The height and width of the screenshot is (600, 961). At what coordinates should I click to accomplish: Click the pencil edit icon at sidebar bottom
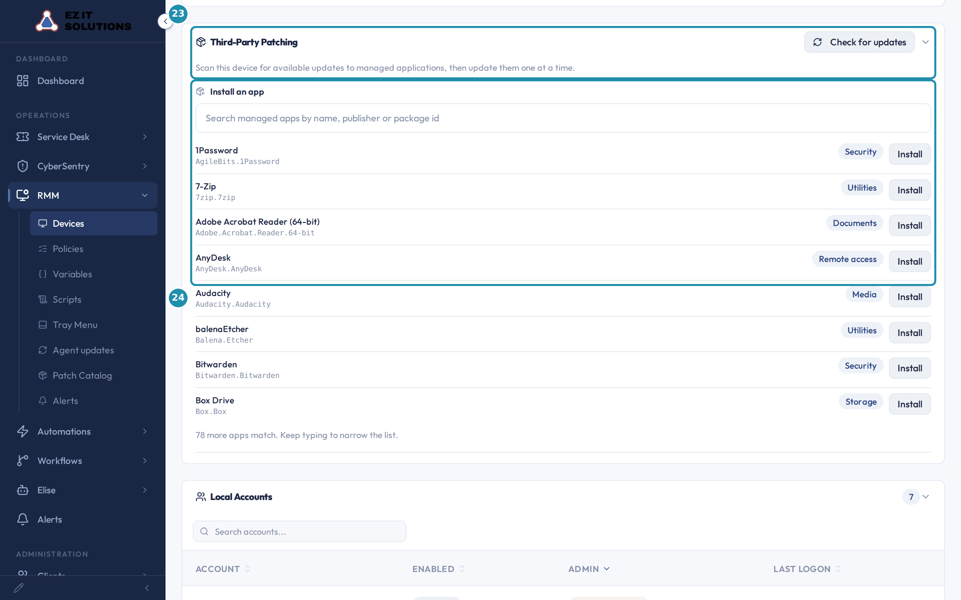pyautogui.click(x=19, y=588)
